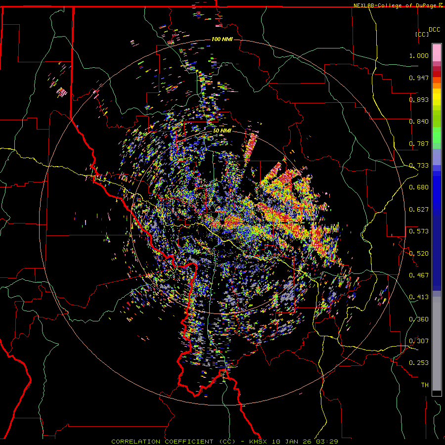The height and width of the screenshot is (445, 445).
Task: Click the 0.680 scale value
Action: tap(419, 187)
